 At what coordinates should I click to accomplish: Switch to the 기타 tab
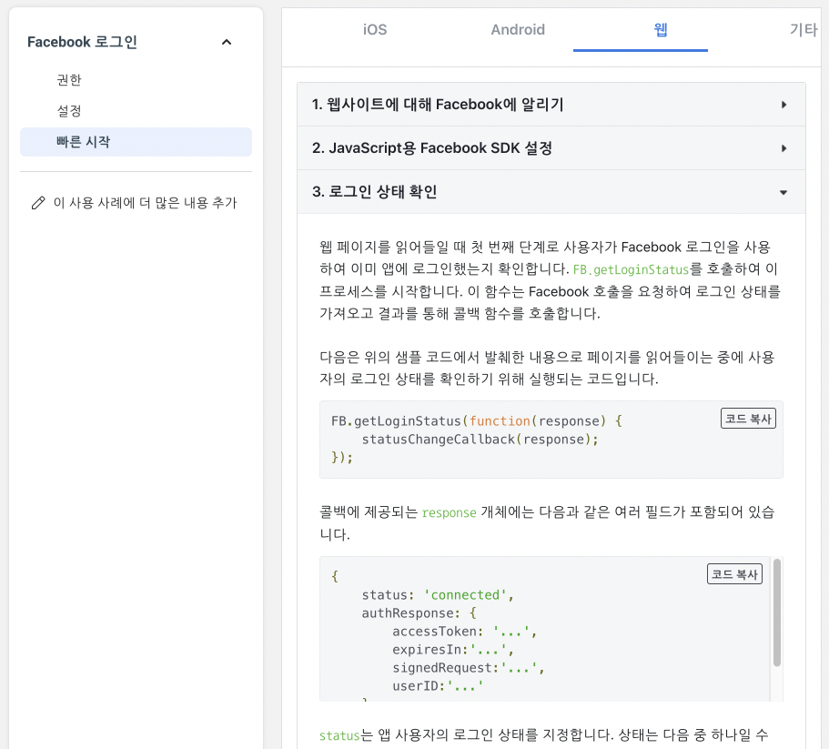pos(804,30)
